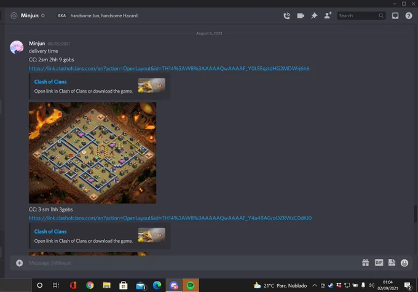Image resolution: width=418 pixels, height=292 pixels.
Task: Open Windows notification center
Action: point(408,286)
